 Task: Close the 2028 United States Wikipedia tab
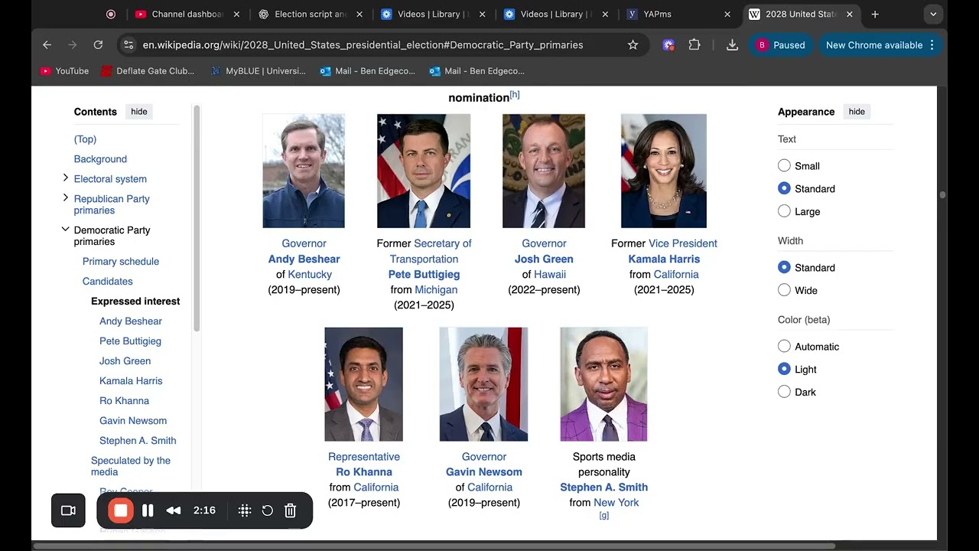[x=850, y=14]
